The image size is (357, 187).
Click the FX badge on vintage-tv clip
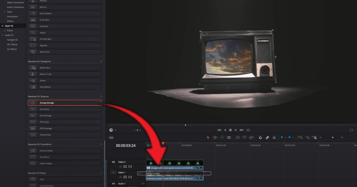(x=148, y=168)
